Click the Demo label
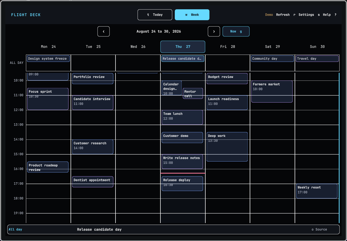The width and height of the screenshot is (347, 241). pyautogui.click(x=269, y=15)
